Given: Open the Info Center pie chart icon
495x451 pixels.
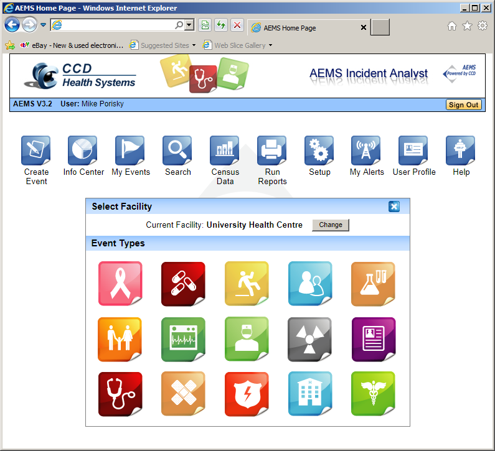Looking at the screenshot, I should pos(83,151).
